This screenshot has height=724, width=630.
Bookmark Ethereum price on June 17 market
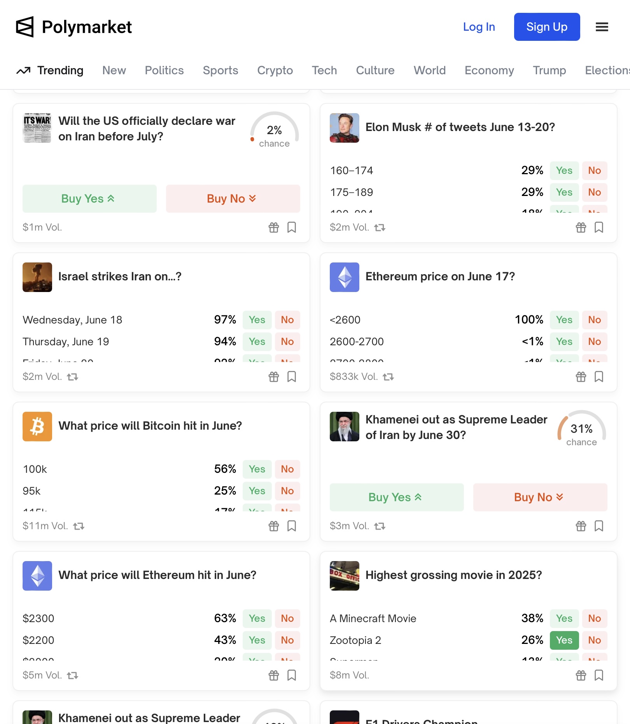(x=599, y=377)
